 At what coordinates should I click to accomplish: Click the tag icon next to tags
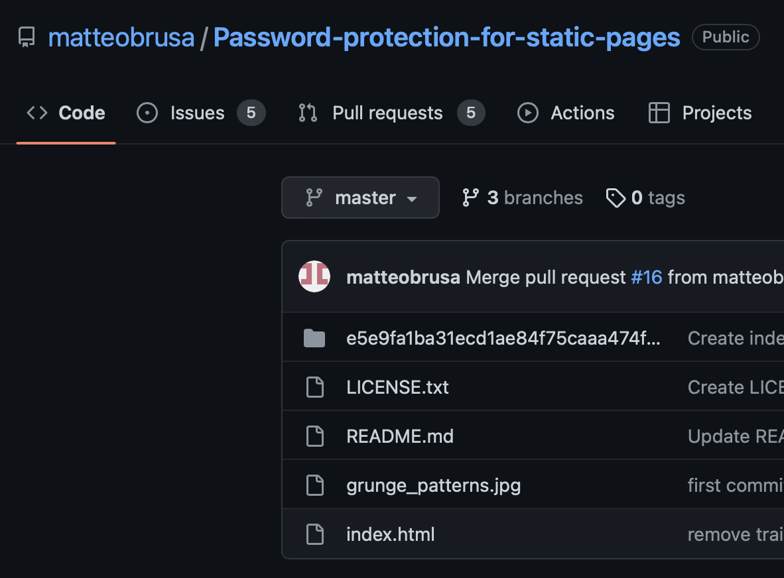tap(616, 198)
